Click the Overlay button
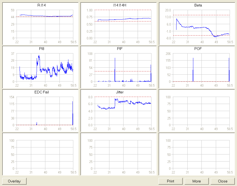Viewport: 237px width, 186px height. pos(14,181)
